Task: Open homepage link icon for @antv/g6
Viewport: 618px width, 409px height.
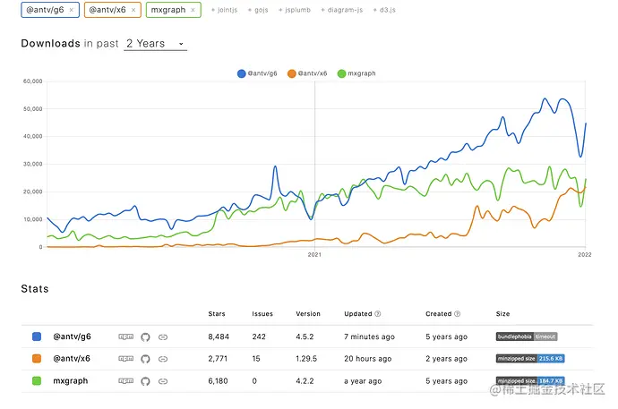Action: [x=163, y=337]
